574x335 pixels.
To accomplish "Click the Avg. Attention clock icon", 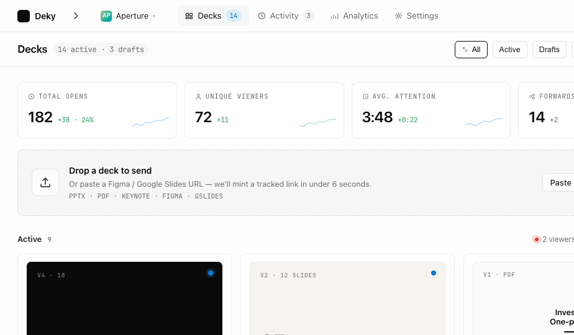I will (x=365, y=96).
